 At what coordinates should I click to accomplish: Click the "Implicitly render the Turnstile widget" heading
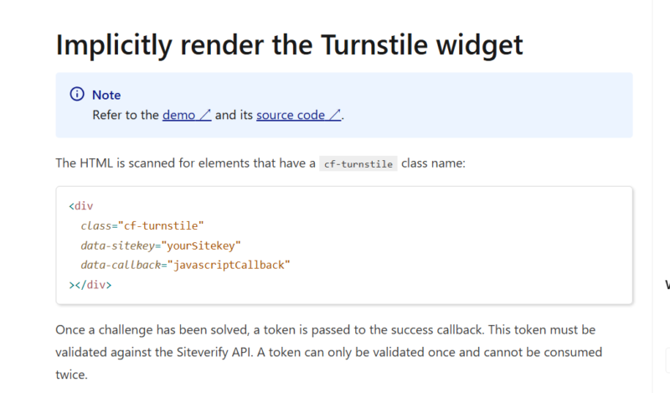point(289,44)
